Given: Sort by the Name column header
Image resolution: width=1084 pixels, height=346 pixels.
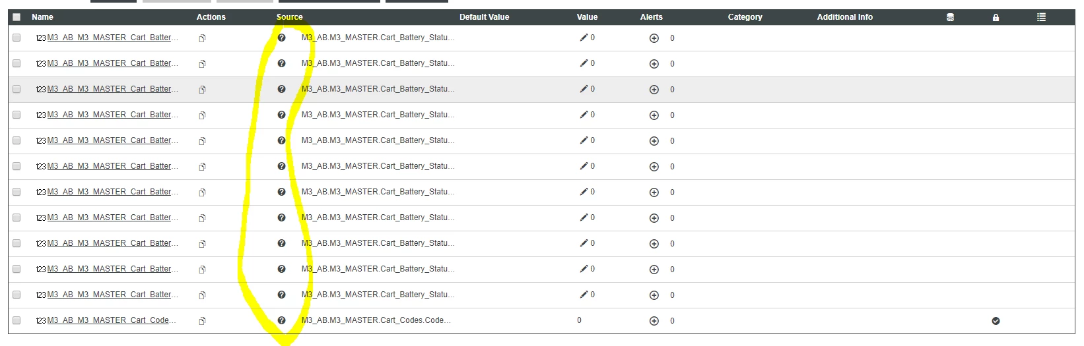Looking at the screenshot, I should point(42,17).
